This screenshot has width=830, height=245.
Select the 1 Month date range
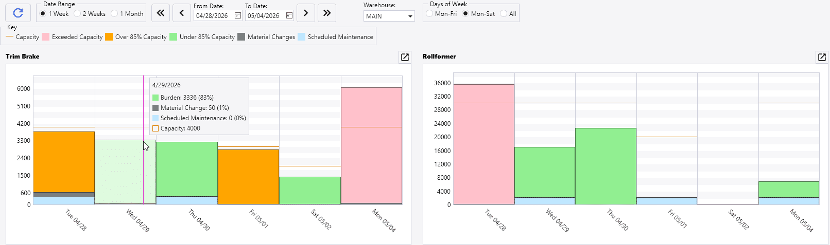tap(114, 14)
